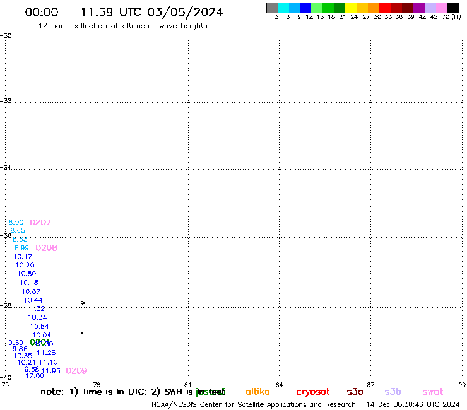The width and height of the screenshot is (467, 410).
Task: Select the wave height value 10.21
Action: point(27,362)
